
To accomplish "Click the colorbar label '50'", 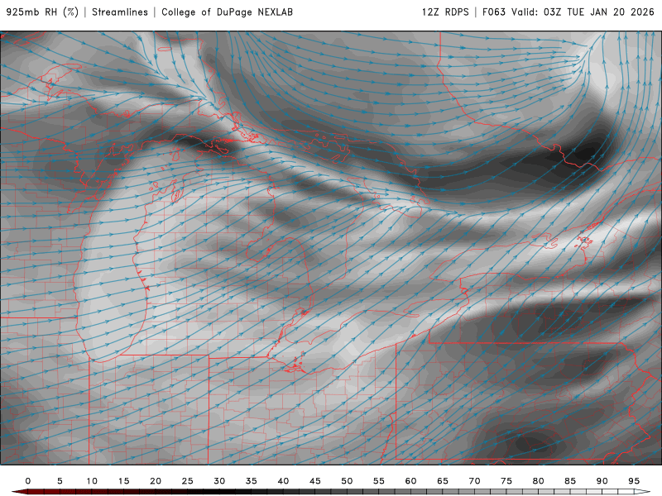I will 347,481.
